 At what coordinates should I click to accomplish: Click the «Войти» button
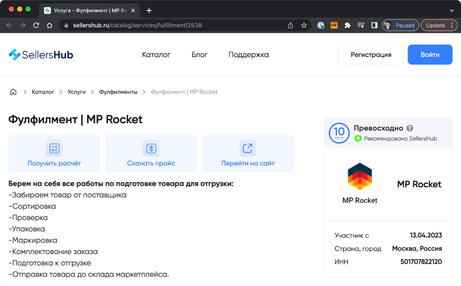click(x=430, y=54)
